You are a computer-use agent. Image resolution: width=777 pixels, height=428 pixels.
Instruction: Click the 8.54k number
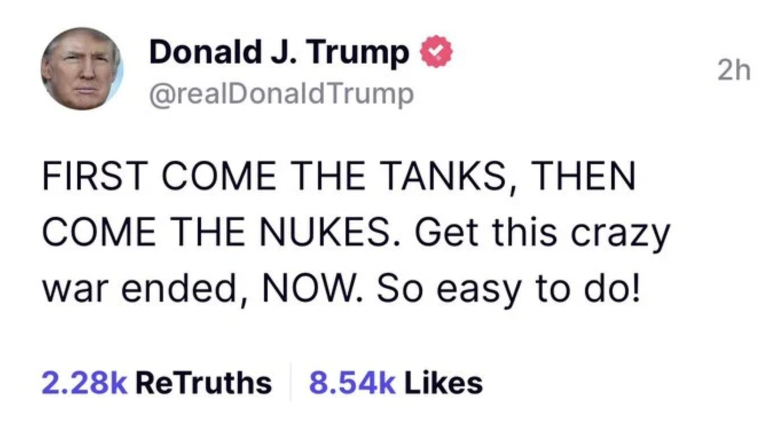[x=352, y=383]
